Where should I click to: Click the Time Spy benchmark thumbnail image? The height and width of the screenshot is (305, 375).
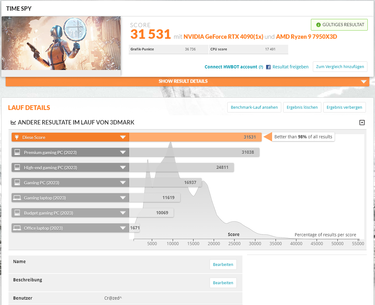click(61, 43)
